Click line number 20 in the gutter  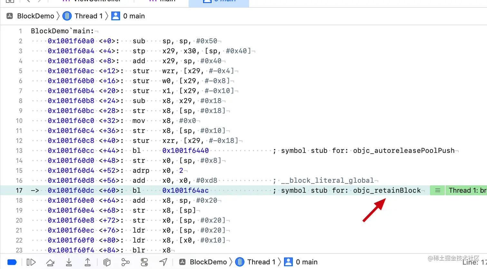pyautogui.click(x=19, y=220)
